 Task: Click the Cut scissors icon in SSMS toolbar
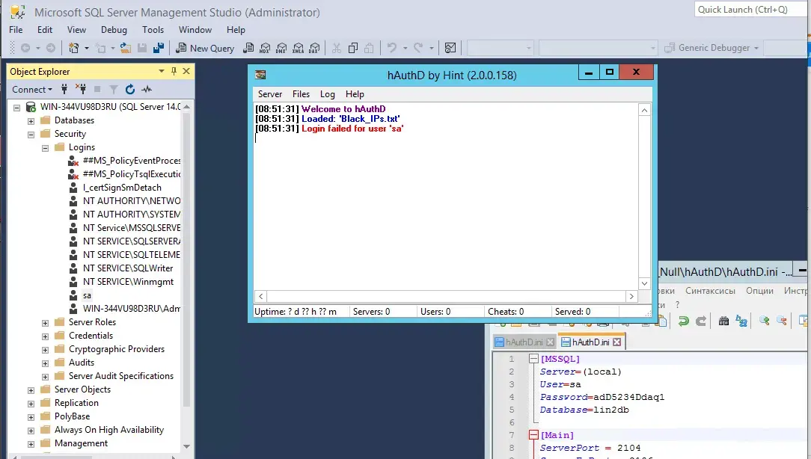point(337,48)
